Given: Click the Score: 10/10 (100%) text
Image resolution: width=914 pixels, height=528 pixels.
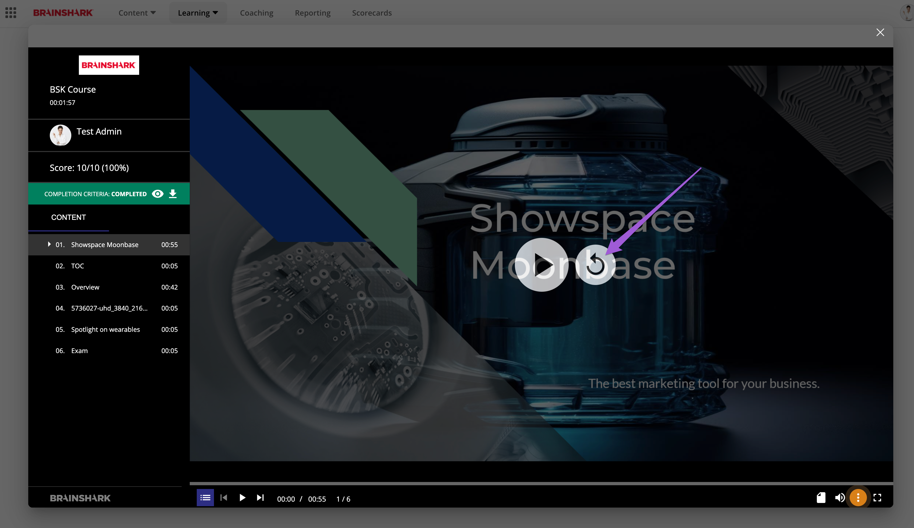Looking at the screenshot, I should click(x=89, y=168).
